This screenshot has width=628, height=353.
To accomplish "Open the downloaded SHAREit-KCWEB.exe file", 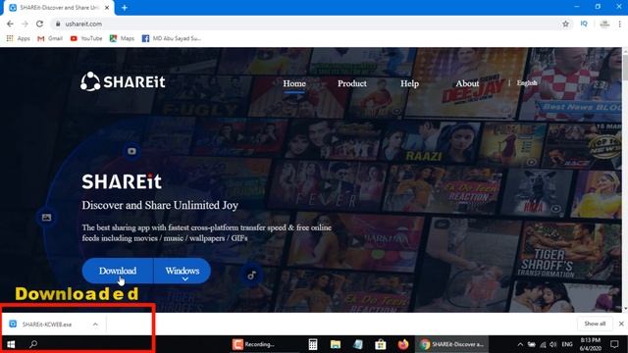I will pos(47,325).
